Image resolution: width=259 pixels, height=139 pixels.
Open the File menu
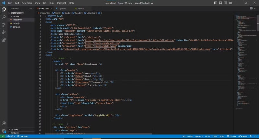click(10, 3)
